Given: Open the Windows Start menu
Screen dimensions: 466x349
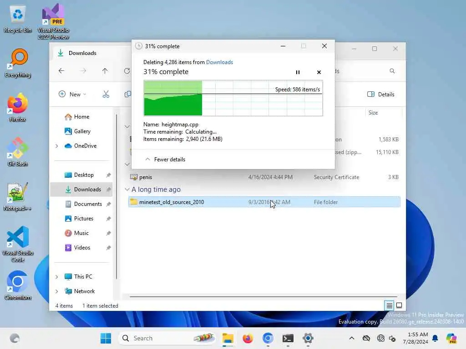Looking at the screenshot, I should point(106,338).
